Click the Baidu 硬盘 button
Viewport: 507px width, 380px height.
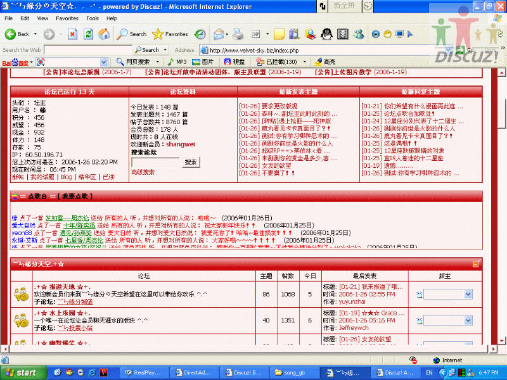tap(234, 61)
